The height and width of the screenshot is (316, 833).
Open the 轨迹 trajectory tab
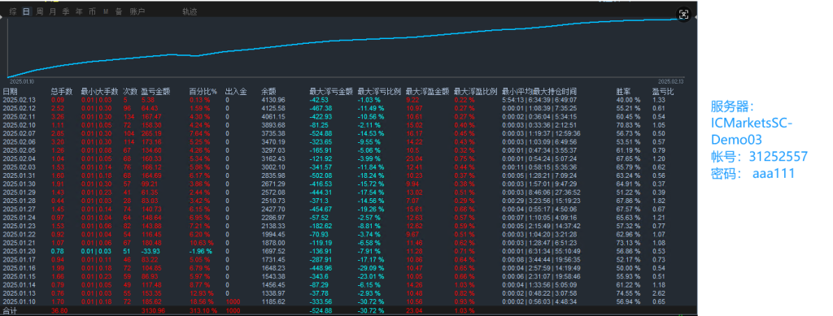click(x=189, y=11)
